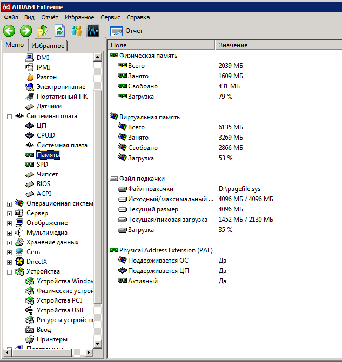Open the Файл menu
Image resolution: width=342 pixels, height=362 pixels.
(11, 17)
